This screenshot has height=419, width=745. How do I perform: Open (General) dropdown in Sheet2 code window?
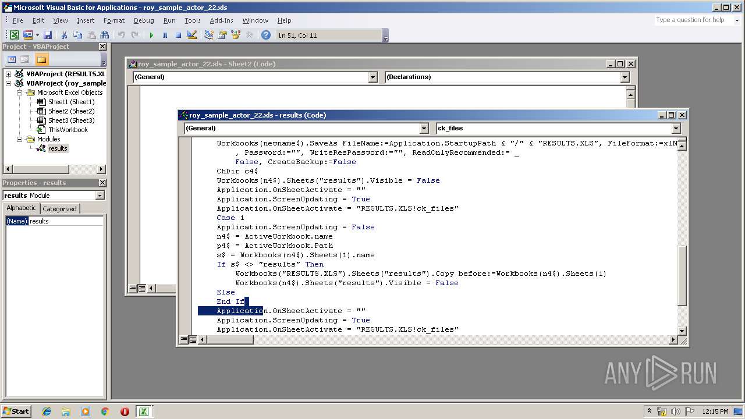pos(373,77)
